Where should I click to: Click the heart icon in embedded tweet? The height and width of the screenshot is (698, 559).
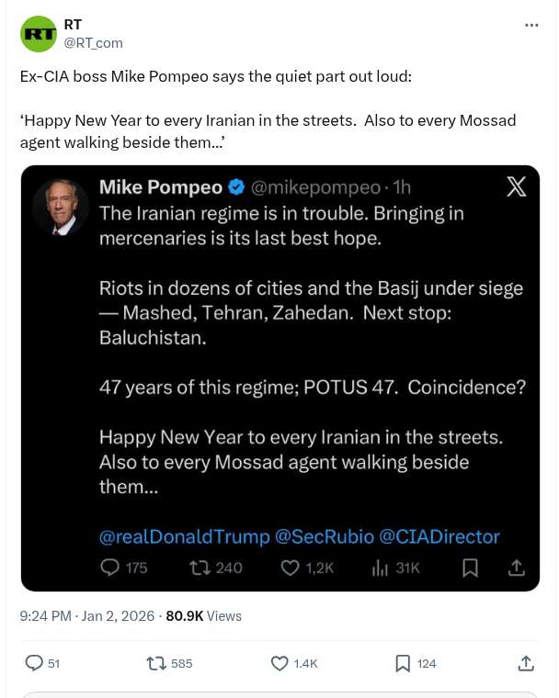click(x=290, y=568)
